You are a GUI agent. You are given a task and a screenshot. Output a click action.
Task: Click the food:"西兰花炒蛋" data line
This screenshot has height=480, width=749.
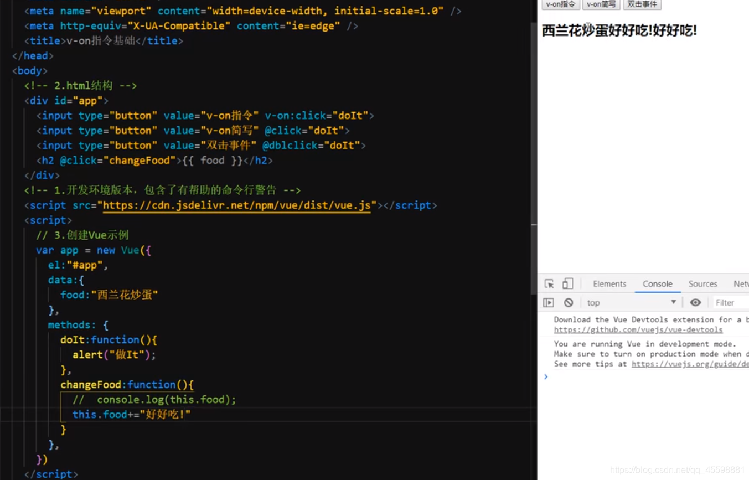point(109,295)
